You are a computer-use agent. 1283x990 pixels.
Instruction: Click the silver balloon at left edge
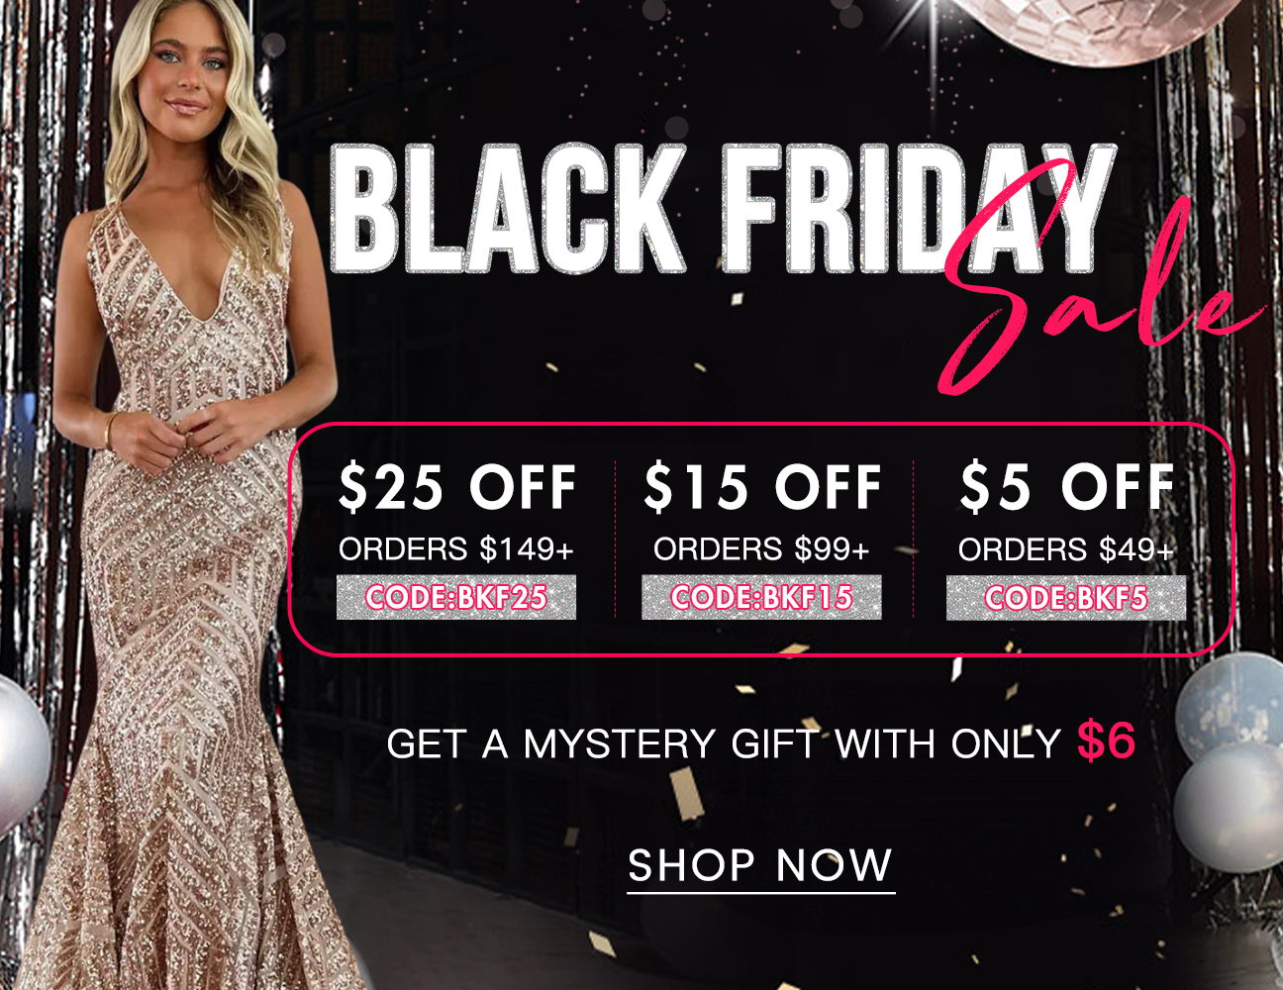(x=22, y=752)
